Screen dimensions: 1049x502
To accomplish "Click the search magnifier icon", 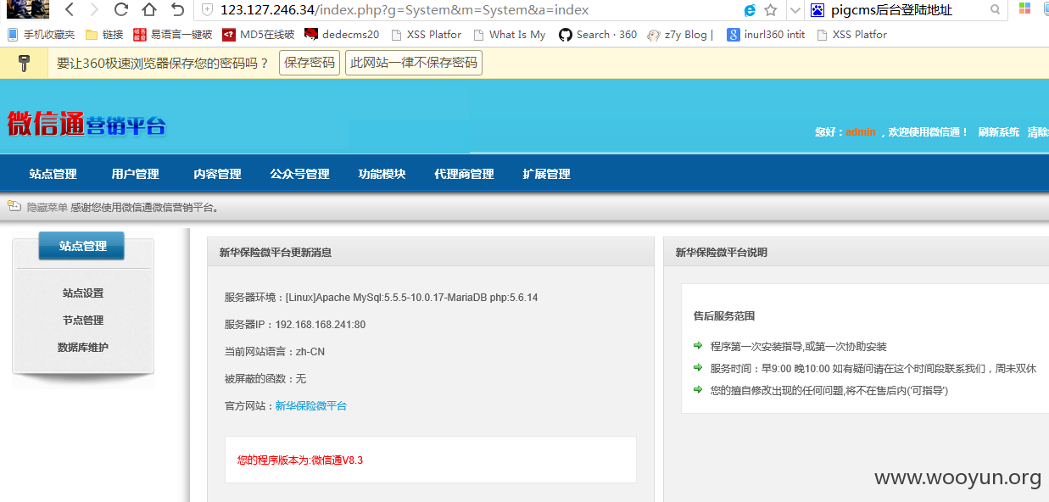I will (996, 10).
